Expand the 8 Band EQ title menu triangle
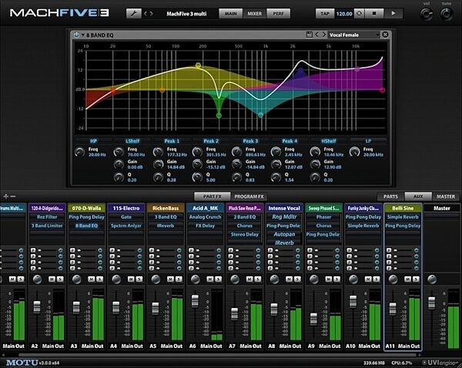462x368 pixels. 83,35
